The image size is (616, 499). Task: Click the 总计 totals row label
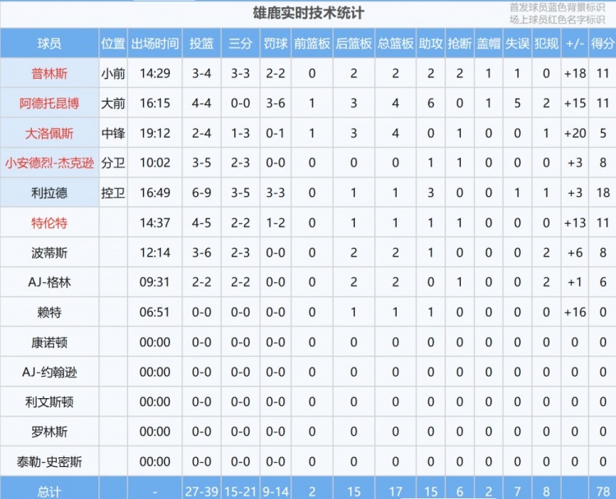coord(49,488)
